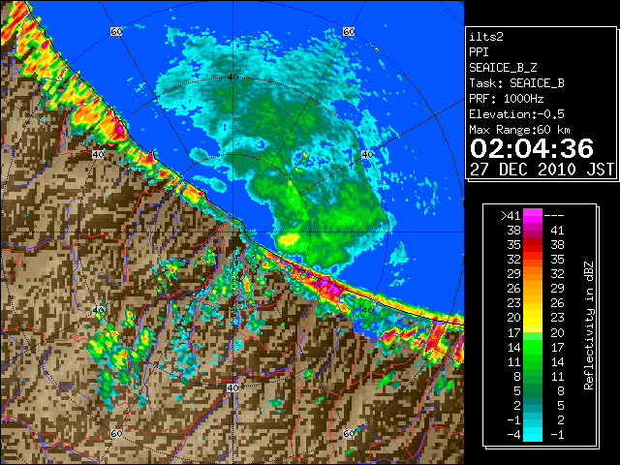This screenshot has height=465, width=620.
Task: Click the product name "SEAICE_B_Z"
Action: (503, 68)
